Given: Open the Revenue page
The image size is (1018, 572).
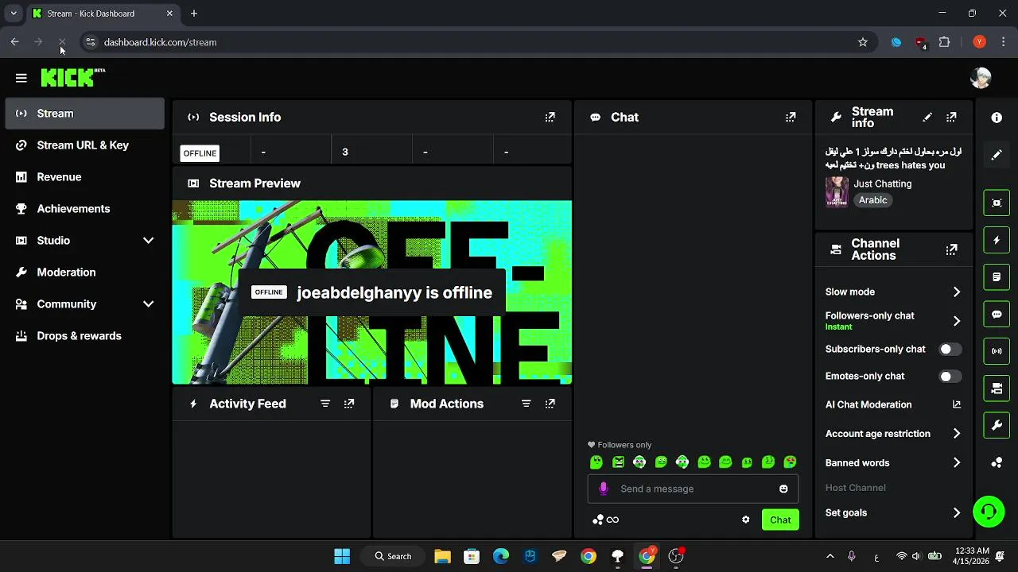Looking at the screenshot, I should 84,177.
